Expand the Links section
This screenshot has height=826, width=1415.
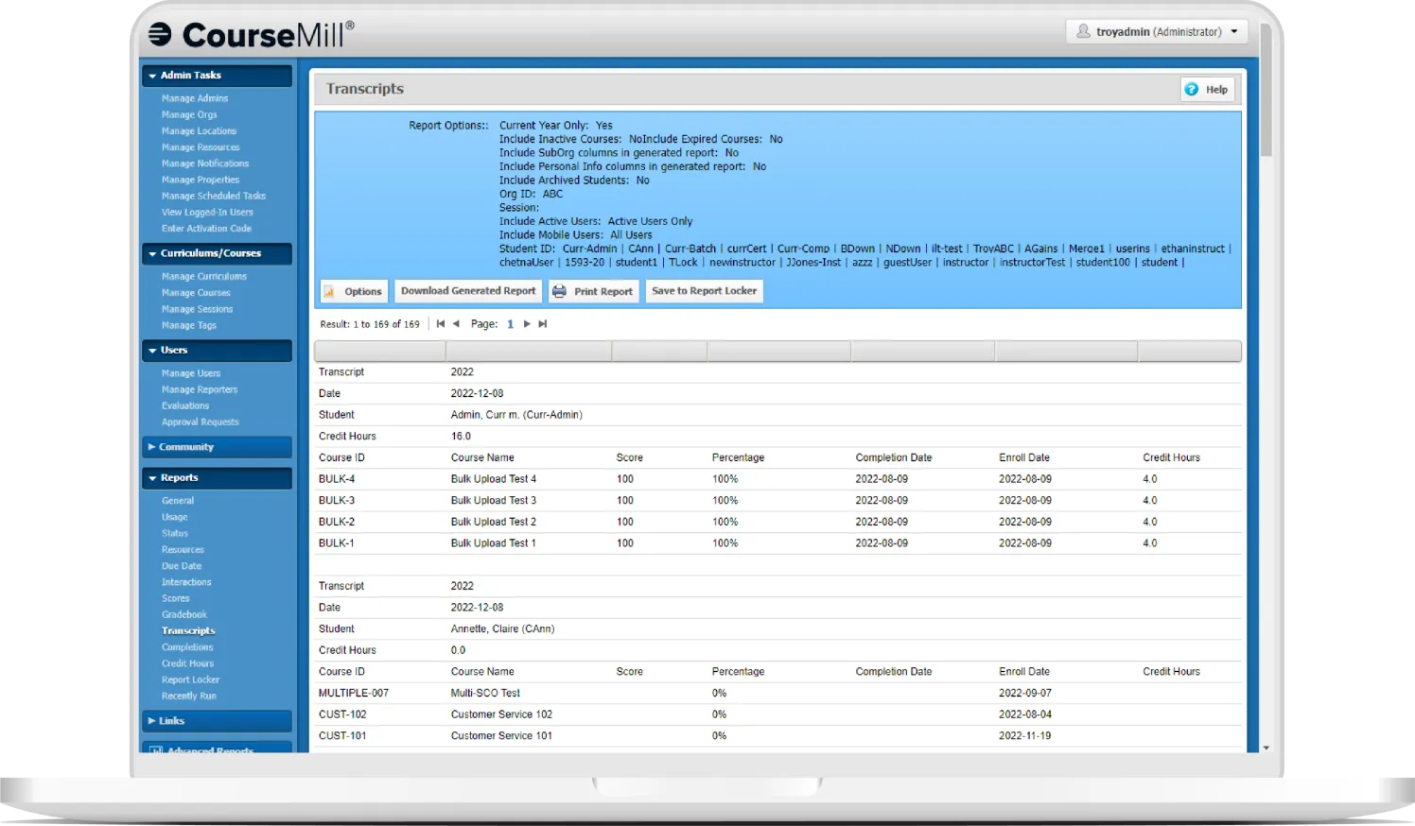pyautogui.click(x=217, y=721)
